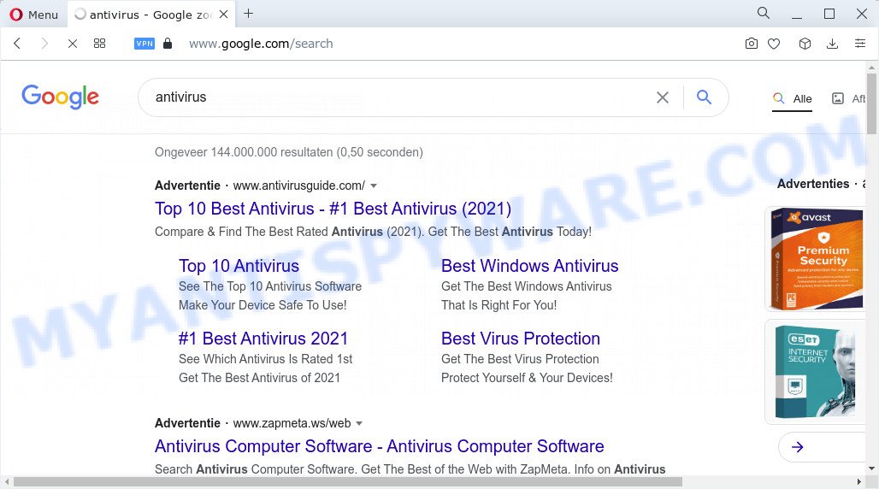Add page to bookmarks with heart icon
879x489 pixels.
point(774,44)
